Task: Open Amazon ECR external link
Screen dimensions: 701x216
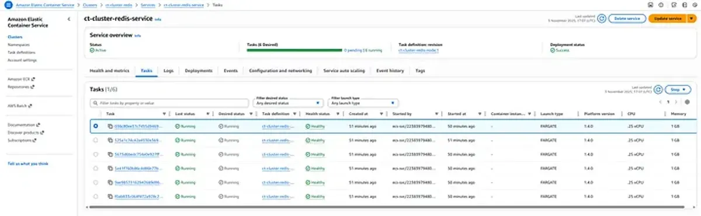Action: [22, 79]
